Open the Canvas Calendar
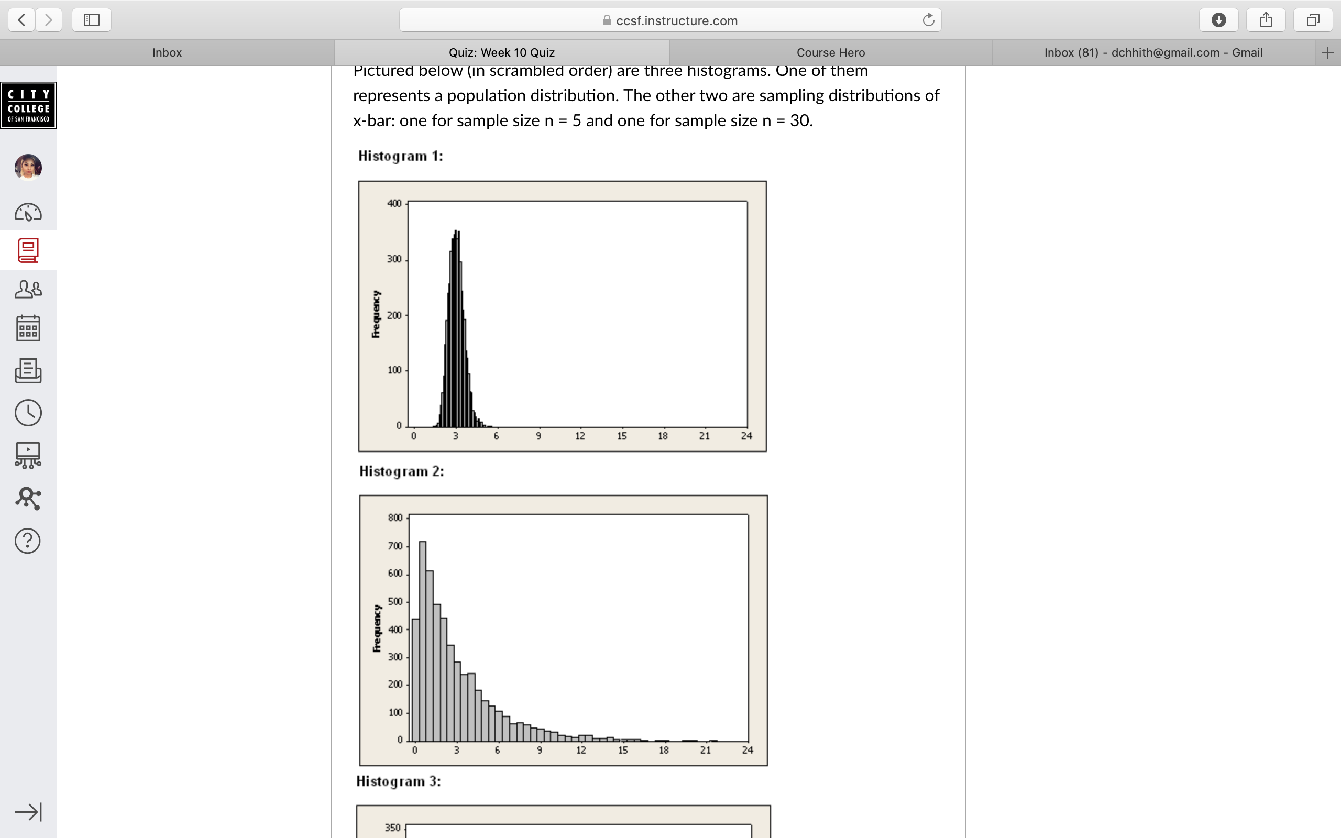 point(28,327)
